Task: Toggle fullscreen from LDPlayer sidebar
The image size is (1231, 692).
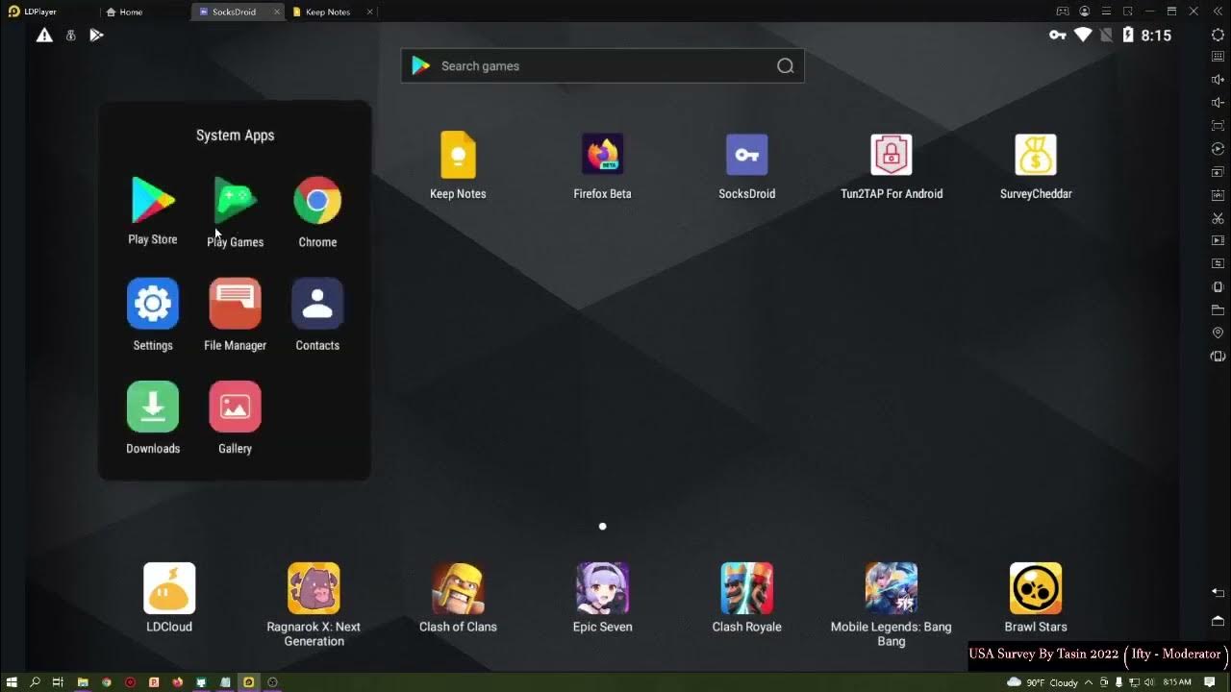Action: (x=1218, y=126)
